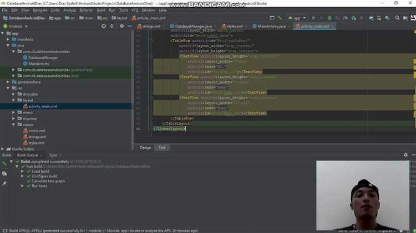Click the pin icon in Build panel
Viewport: 416px width, 233px height.
point(4,183)
